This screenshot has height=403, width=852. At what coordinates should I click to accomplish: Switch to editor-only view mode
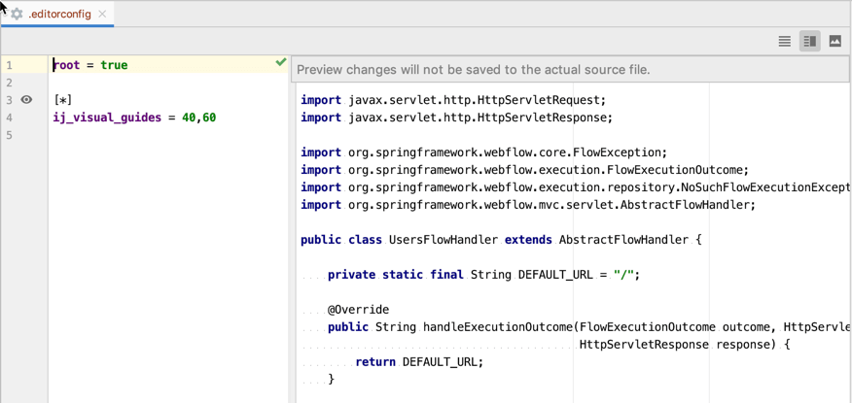coord(784,41)
